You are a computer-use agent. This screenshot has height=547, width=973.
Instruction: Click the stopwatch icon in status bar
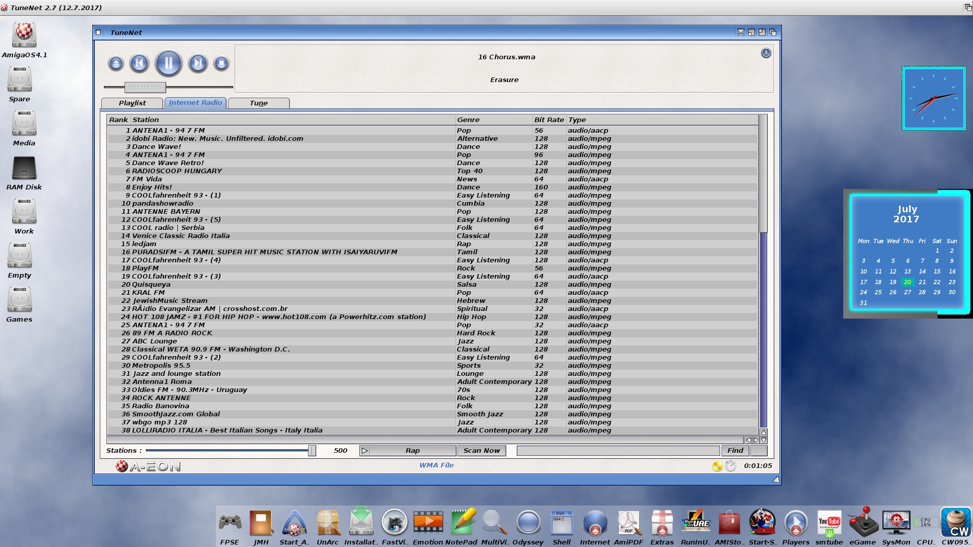point(731,466)
